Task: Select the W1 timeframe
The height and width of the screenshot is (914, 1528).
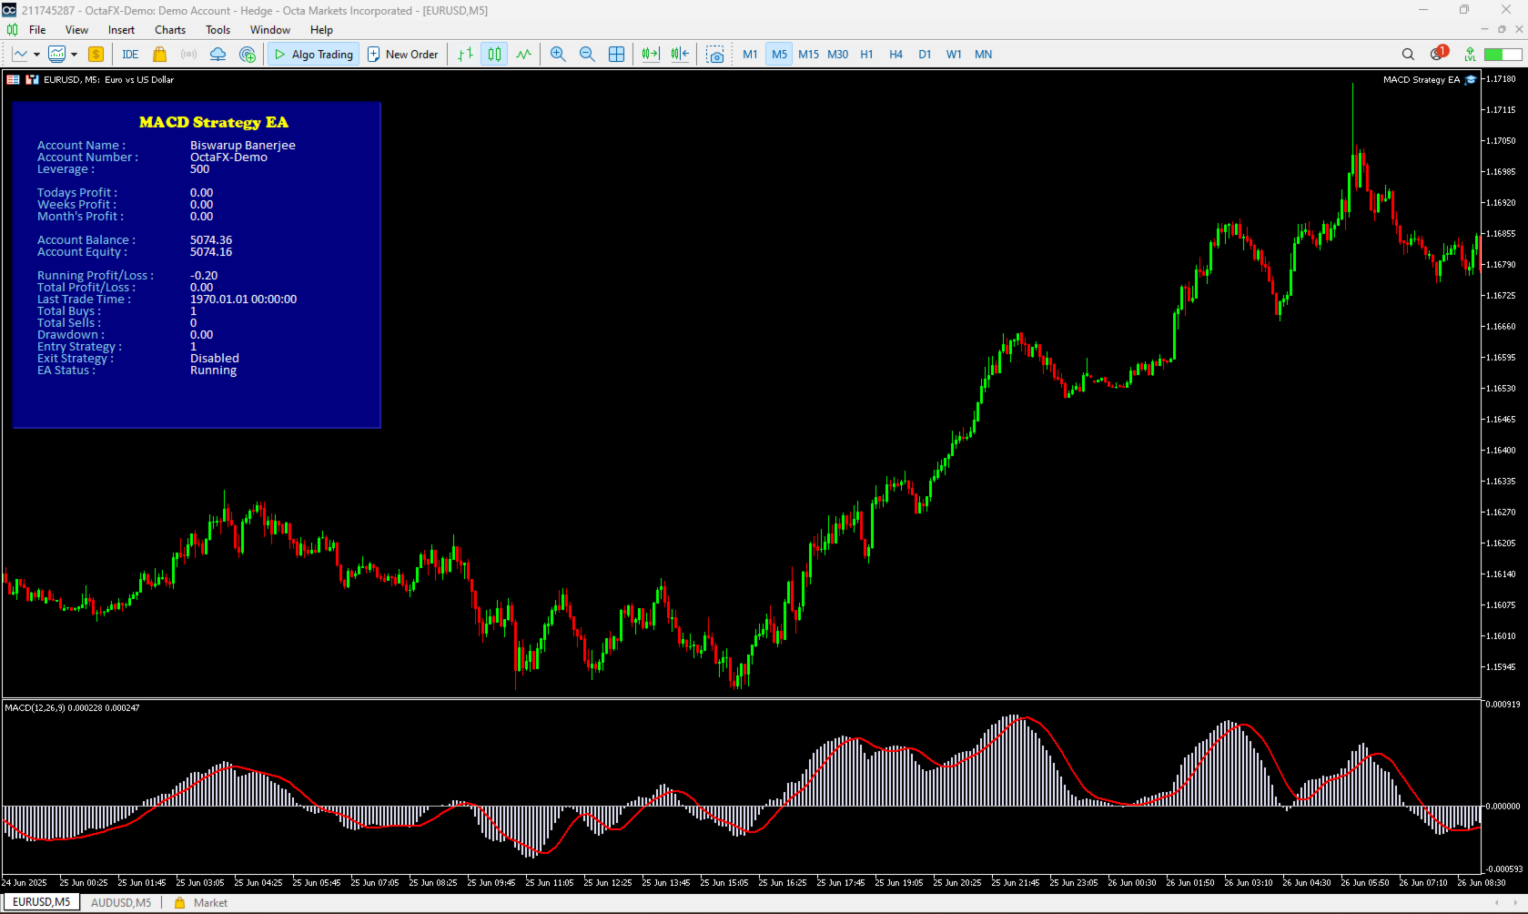Action: (x=954, y=55)
